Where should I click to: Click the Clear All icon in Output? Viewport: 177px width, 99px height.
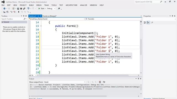pos(100,82)
